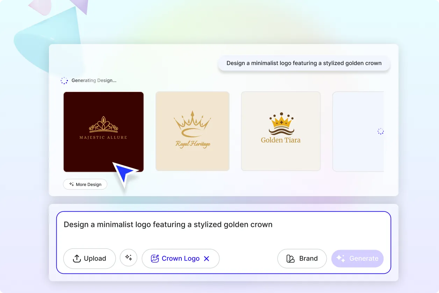Click the upload arrow icon
This screenshot has width=439, height=293.
tap(77, 258)
